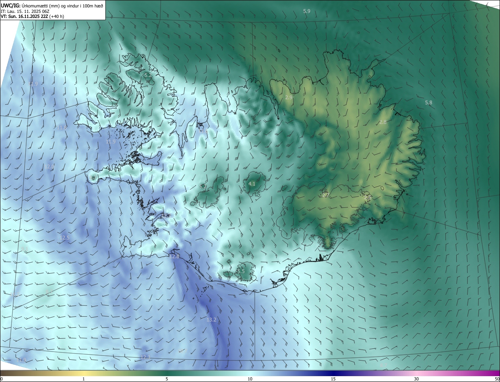This screenshot has width=500, height=382.
Task: Click the 11.9 value label in Breiðafjörður bay
Action: 111,142
